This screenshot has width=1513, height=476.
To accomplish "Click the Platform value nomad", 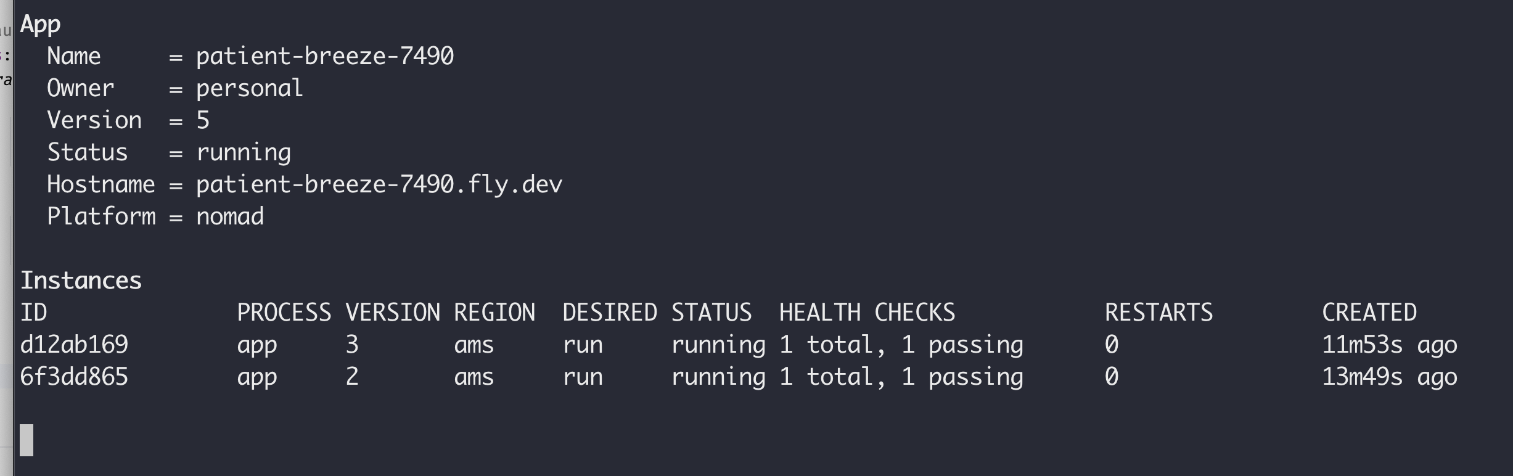I will [x=229, y=216].
